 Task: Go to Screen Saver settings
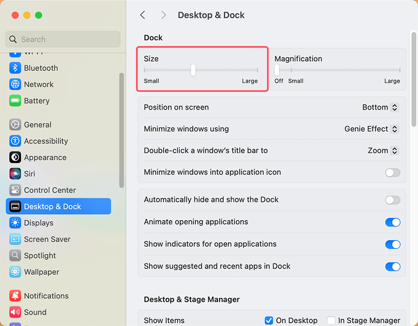(x=47, y=239)
